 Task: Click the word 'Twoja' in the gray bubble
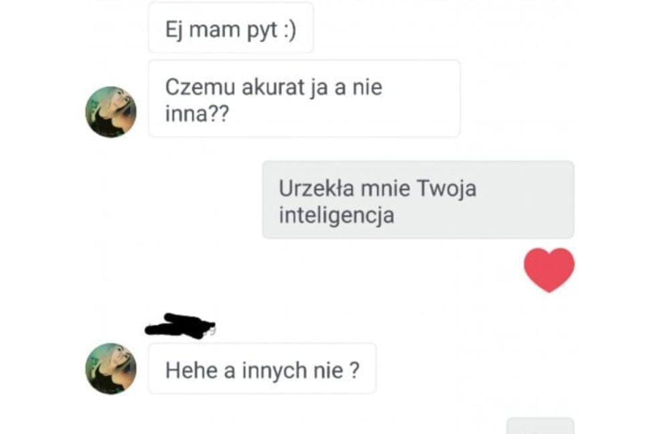pyautogui.click(x=446, y=189)
